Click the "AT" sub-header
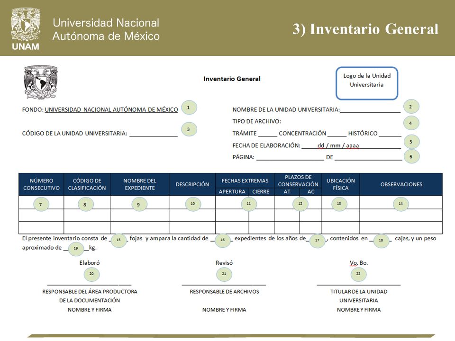Screen dimensions: 455x341 click(x=287, y=192)
